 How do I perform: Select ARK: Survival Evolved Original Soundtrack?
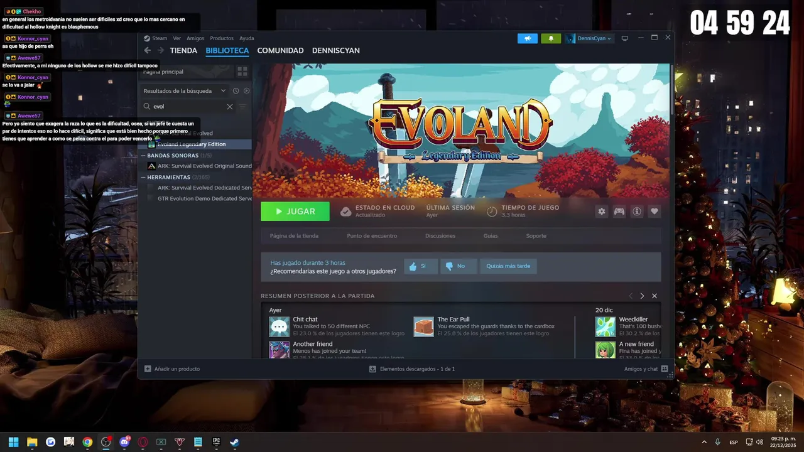click(x=198, y=166)
